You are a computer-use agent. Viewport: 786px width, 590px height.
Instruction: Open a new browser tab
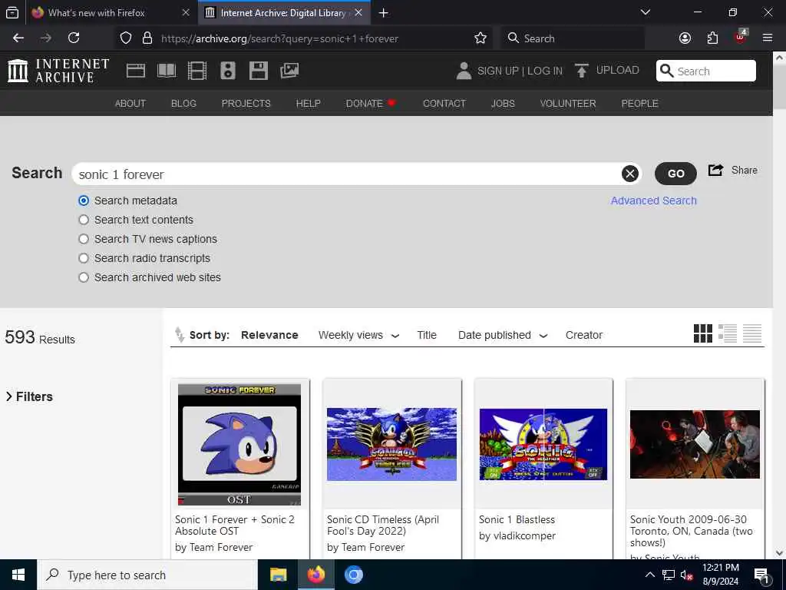coord(384,13)
